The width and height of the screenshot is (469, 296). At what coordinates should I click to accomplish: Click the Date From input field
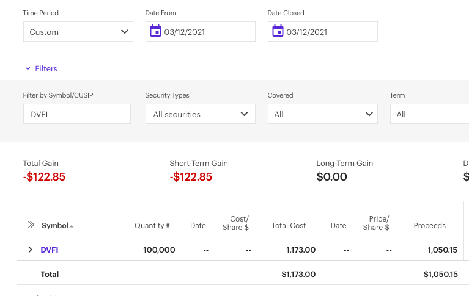(207, 32)
